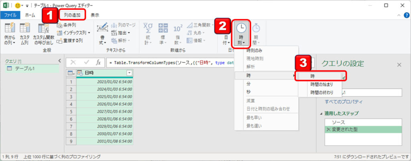The width and height of the screenshot is (411, 161).
Task: Open the help question mark icon
Action: coord(406,15)
